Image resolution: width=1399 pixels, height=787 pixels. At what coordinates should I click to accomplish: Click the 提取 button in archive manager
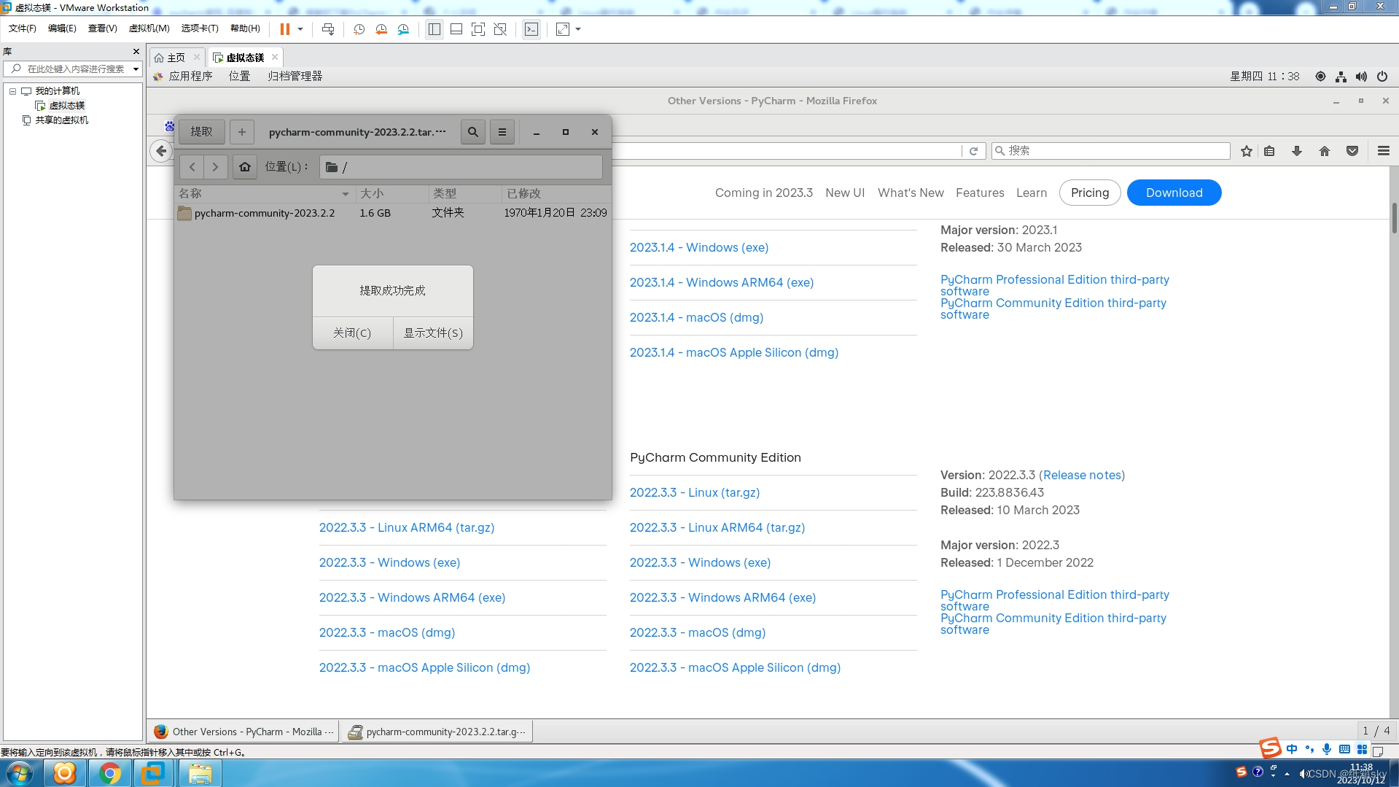tap(202, 132)
